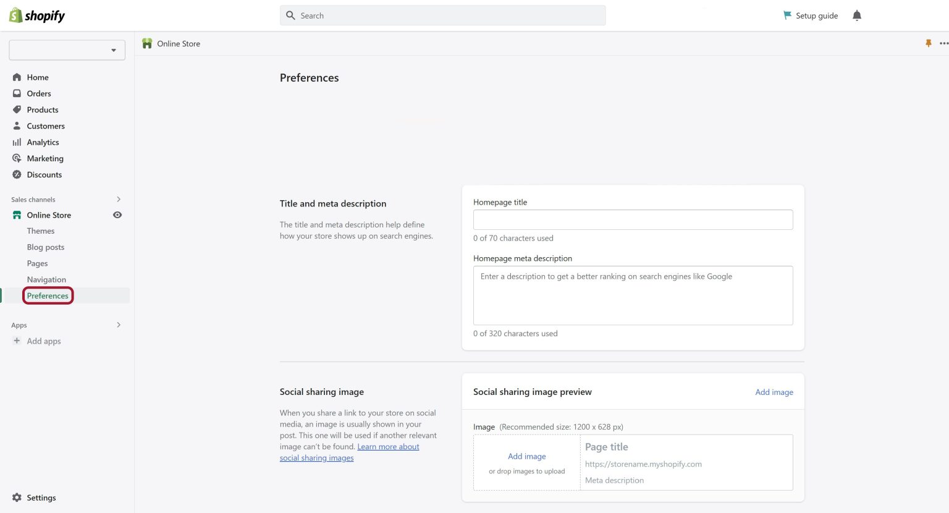Open the Home section via its house icon
The height and width of the screenshot is (513, 949).
[17, 77]
